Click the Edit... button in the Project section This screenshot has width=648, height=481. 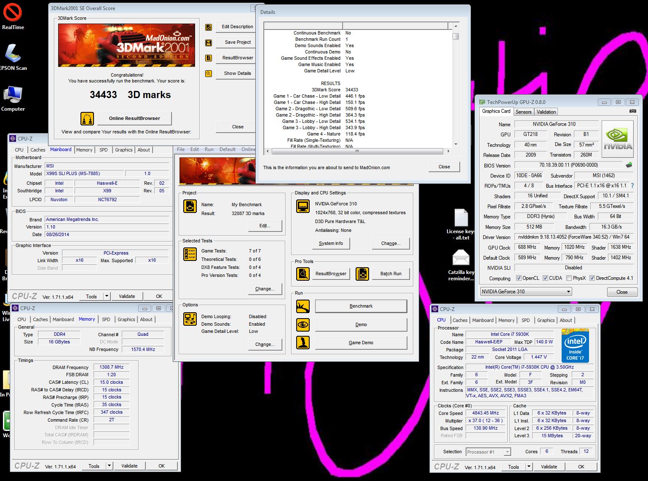click(x=265, y=226)
